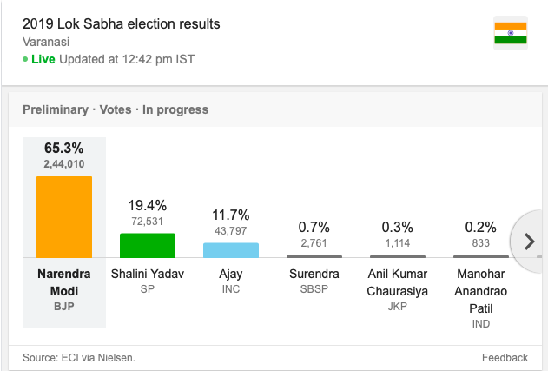The image size is (548, 371).
Task: Show more candidates with right arrow
Action: click(x=529, y=242)
